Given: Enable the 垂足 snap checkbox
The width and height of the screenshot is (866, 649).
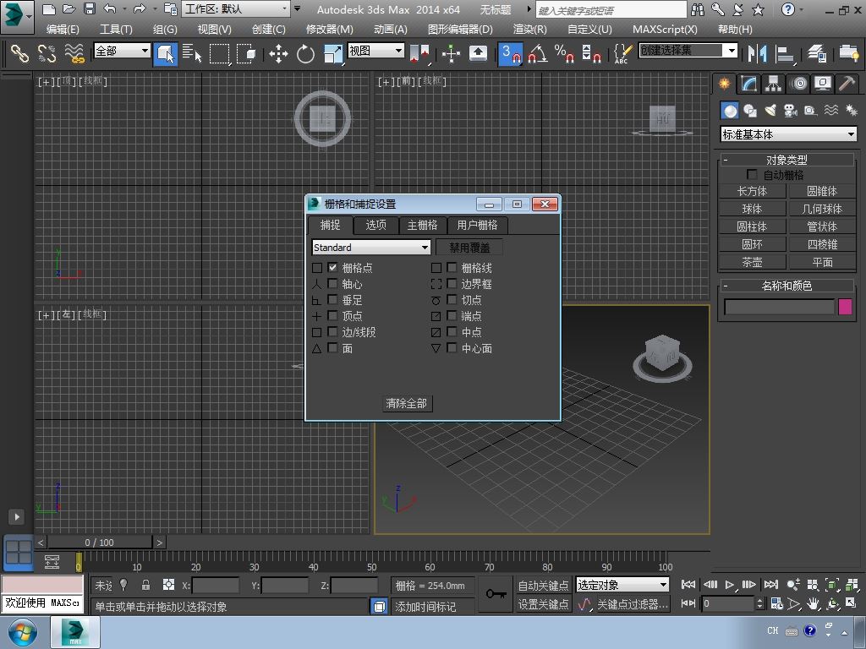Looking at the screenshot, I should 332,300.
